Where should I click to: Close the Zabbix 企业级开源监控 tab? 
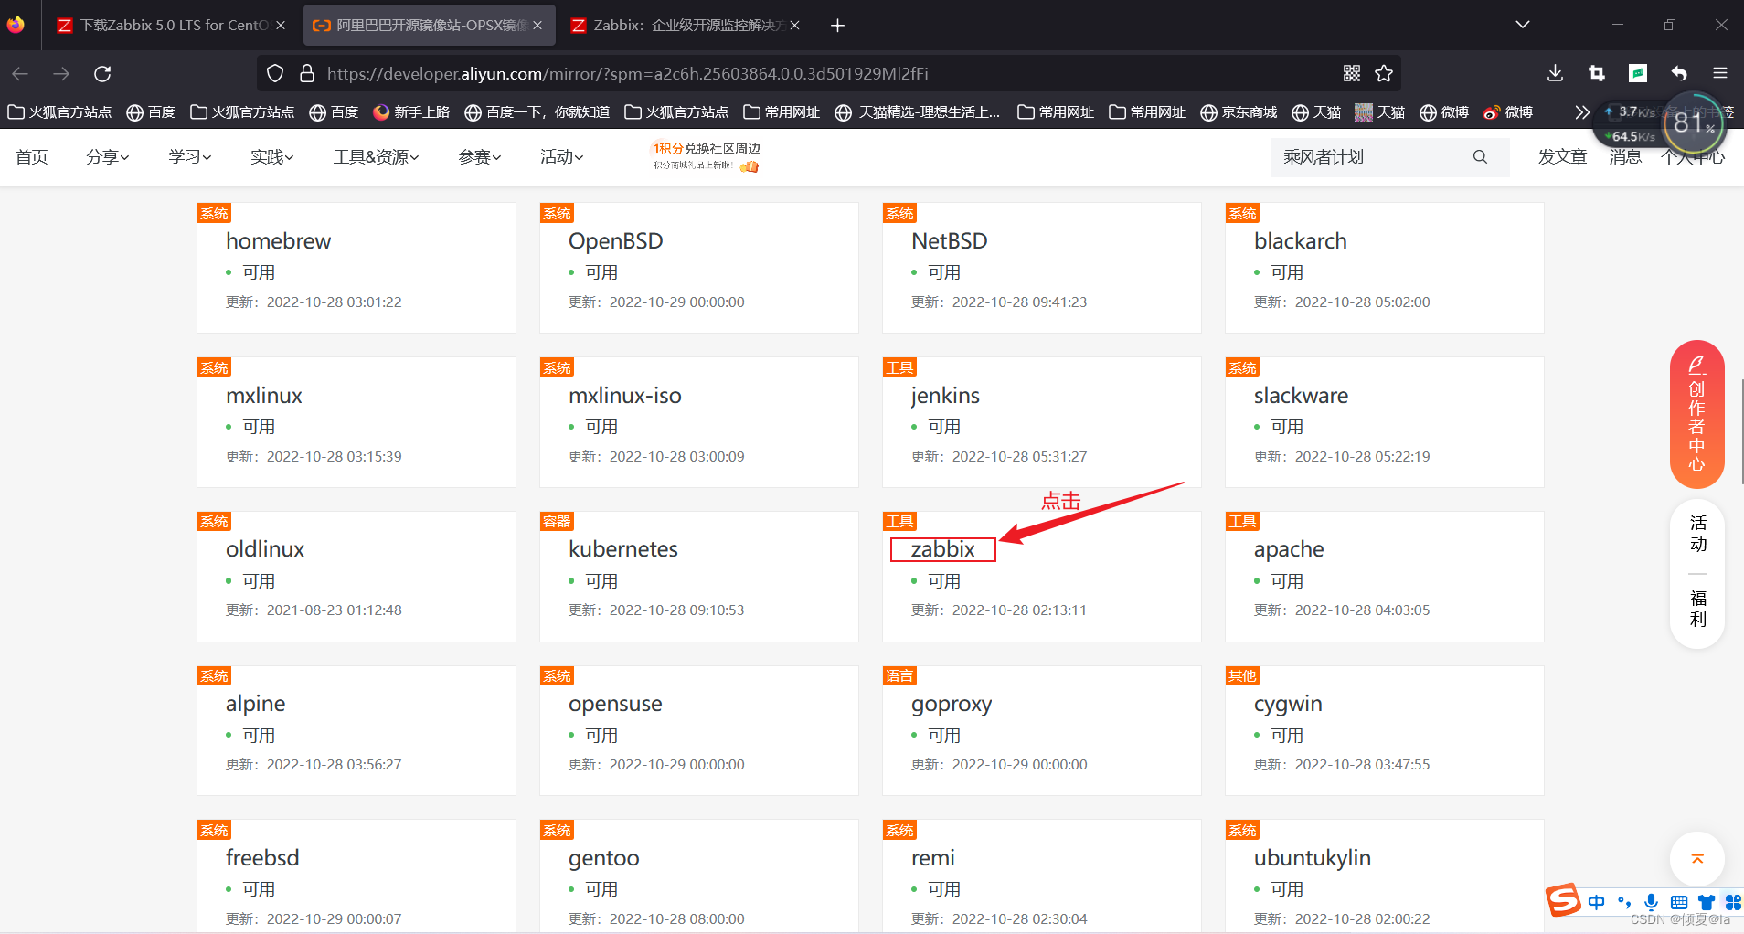[x=794, y=26]
